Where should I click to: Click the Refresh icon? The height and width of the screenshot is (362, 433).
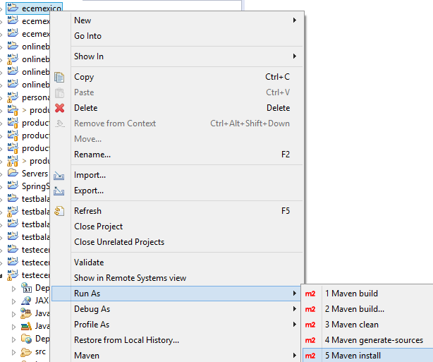point(59,211)
